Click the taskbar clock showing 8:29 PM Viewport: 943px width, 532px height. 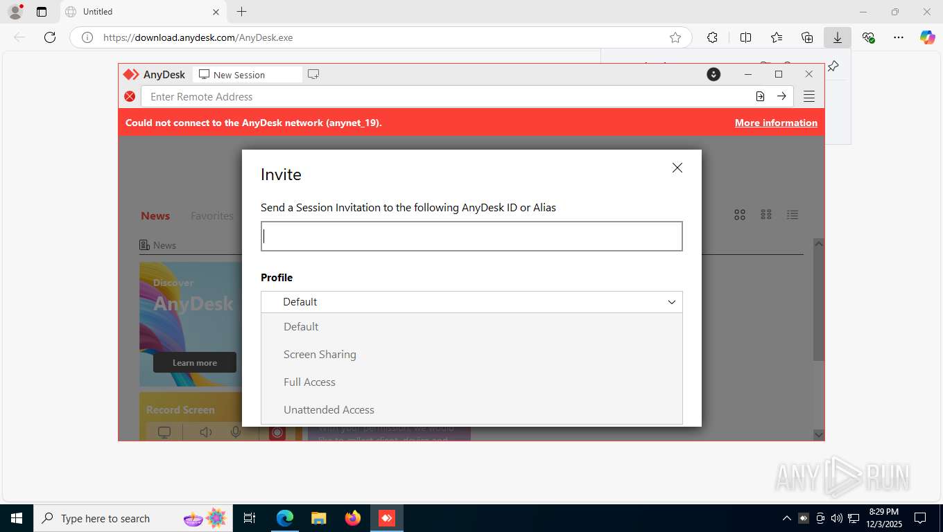883,518
